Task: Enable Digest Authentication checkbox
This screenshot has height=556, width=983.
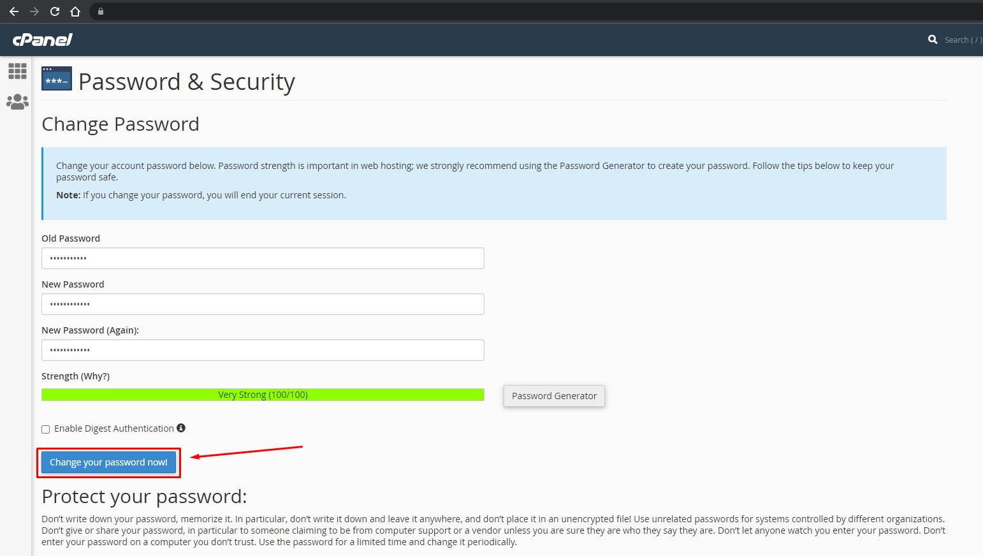Action: tap(45, 428)
